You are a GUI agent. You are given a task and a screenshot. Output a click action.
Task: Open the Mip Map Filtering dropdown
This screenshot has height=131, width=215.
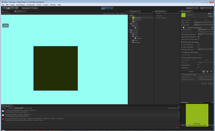(205, 49)
